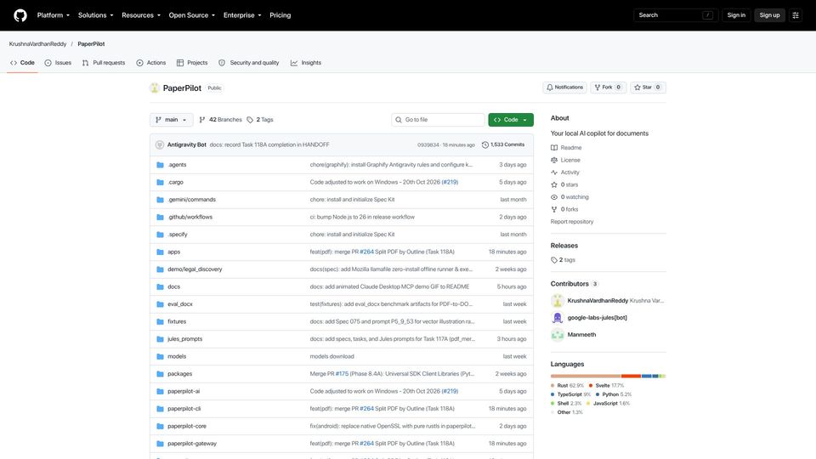Click the docs folder icon
The image size is (816, 459).
click(161, 286)
